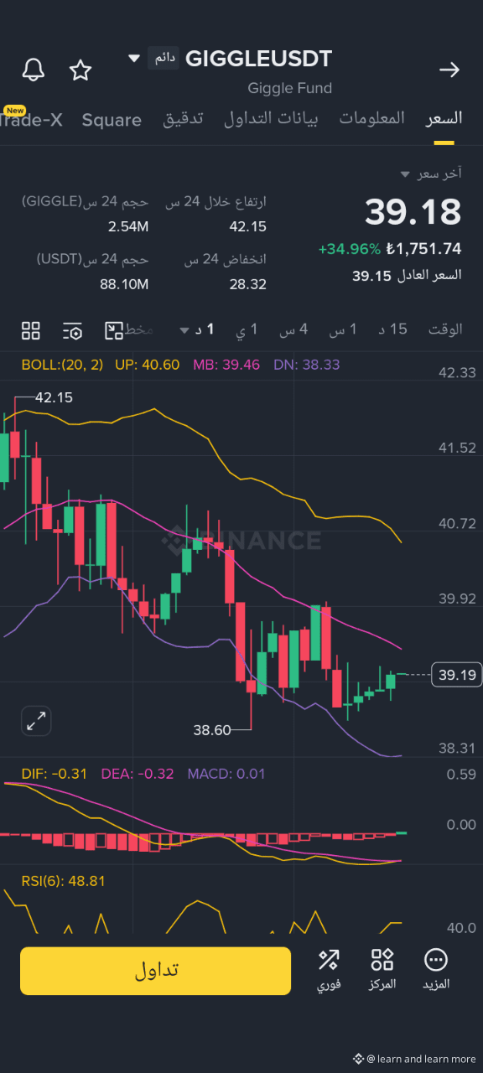Screen dimensions: 483x1073
Task: Tap the MB: 39.46 Bollinger value
Action: pyautogui.click(x=226, y=365)
